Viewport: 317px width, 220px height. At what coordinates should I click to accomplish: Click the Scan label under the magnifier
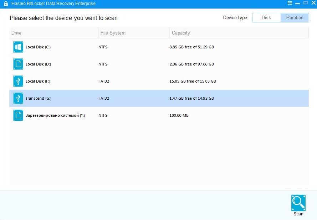click(298, 214)
